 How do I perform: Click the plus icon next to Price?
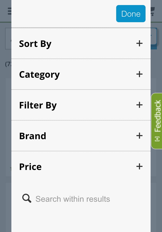(x=139, y=166)
